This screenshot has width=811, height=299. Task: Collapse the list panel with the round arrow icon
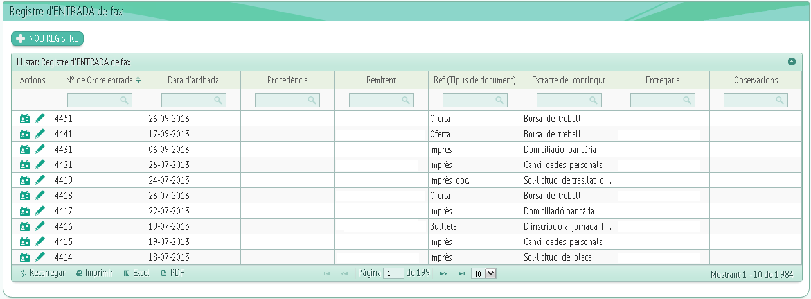coord(792,62)
